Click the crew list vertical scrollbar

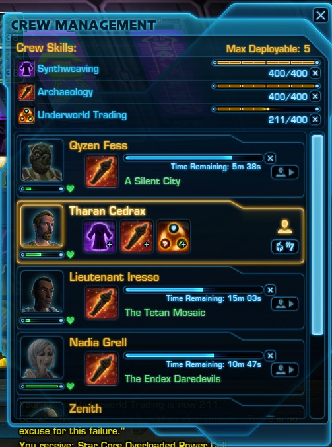point(317,234)
